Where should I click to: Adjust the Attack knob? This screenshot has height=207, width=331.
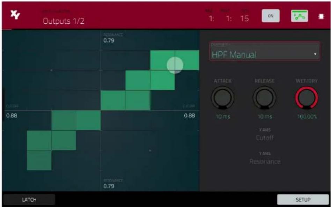click(222, 98)
